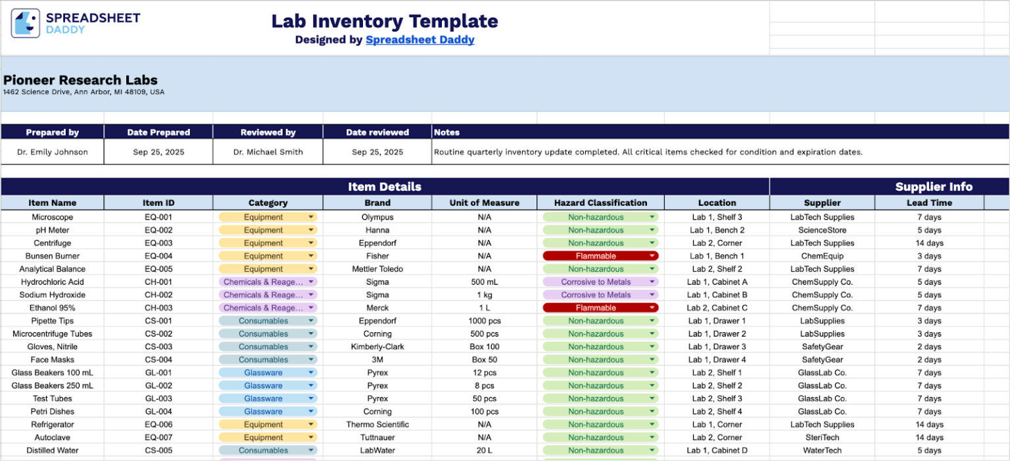Screen dimensions: 1010x461
Task: Open the Non-hazardous dropdown for Distilled Water
Action: [654, 450]
